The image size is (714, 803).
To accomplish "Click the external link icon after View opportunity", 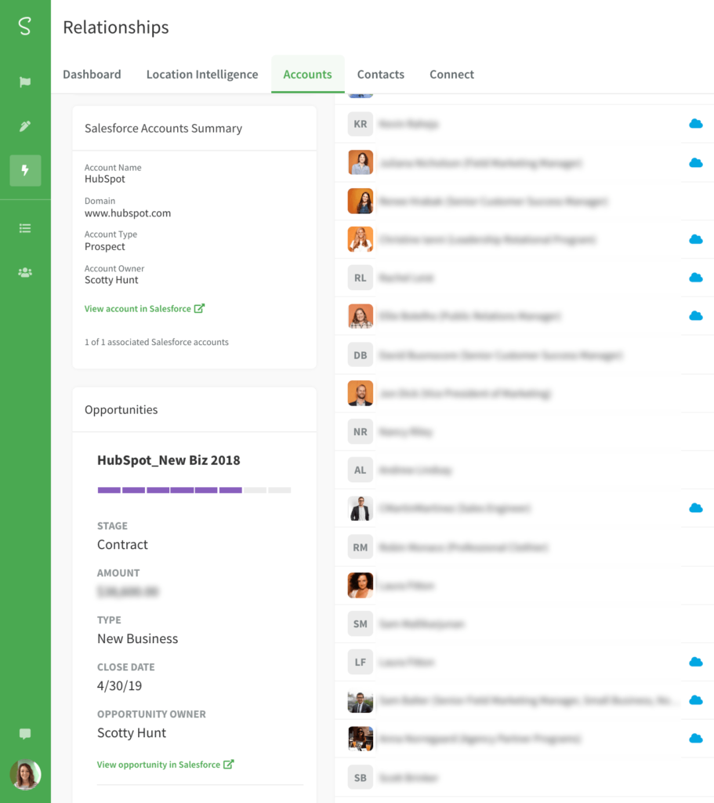I will pyautogui.click(x=228, y=764).
